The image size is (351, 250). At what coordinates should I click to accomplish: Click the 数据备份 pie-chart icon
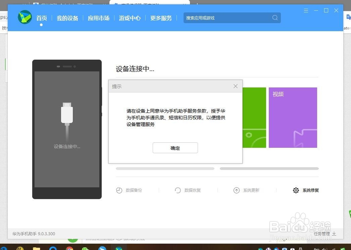click(x=119, y=190)
